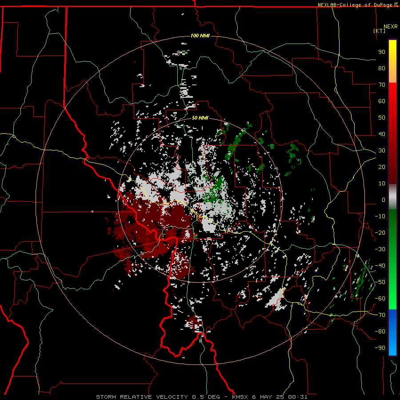The image size is (400, 400).
Task: Click the '100 NMI' range ring label
Action: tap(200, 36)
